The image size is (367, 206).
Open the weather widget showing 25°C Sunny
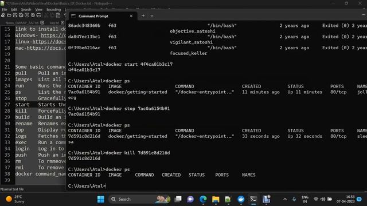pyautogui.click(x=15, y=199)
